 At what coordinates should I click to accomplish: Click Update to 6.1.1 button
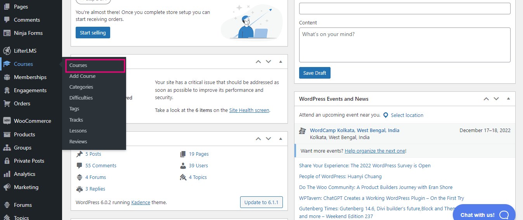tap(261, 202)
